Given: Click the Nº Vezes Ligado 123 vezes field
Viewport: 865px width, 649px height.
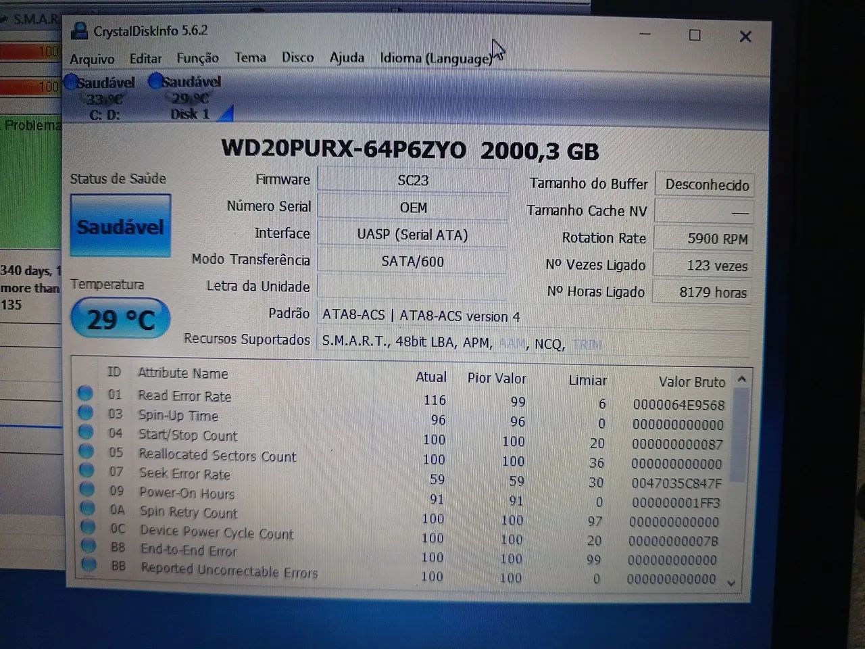Looking at the screenshot, I should [703, 265].
